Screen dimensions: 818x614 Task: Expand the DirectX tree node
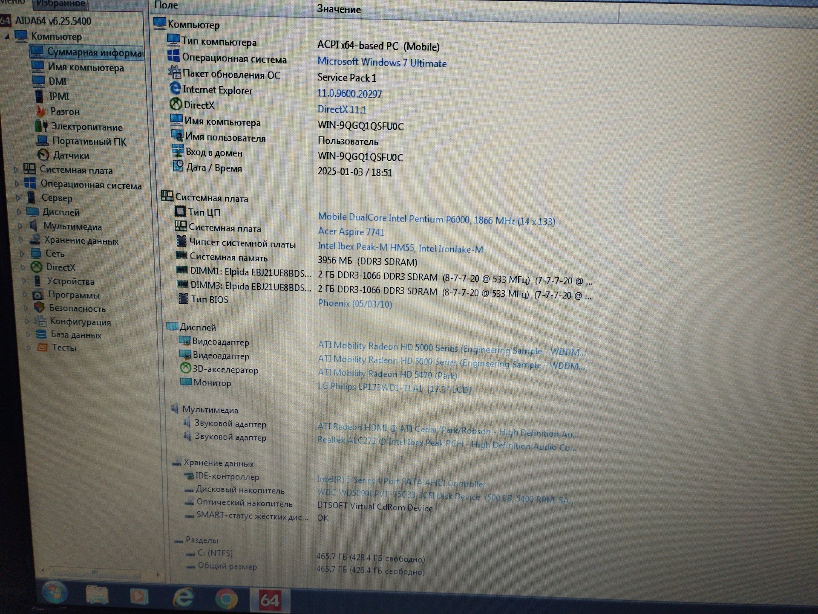(x=23, y=267)
